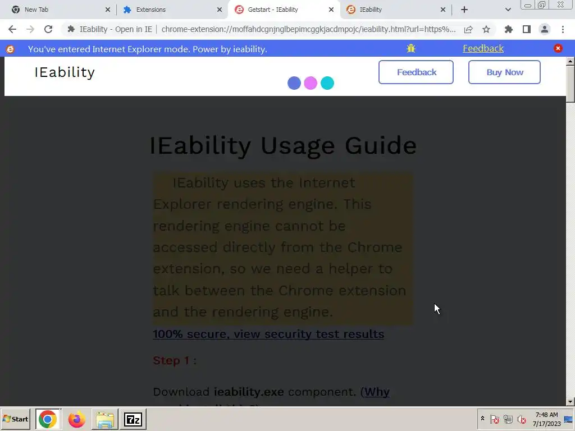Screen dimensions: 575x431
Task: Toggle the side panel icon
Action: 527,29
